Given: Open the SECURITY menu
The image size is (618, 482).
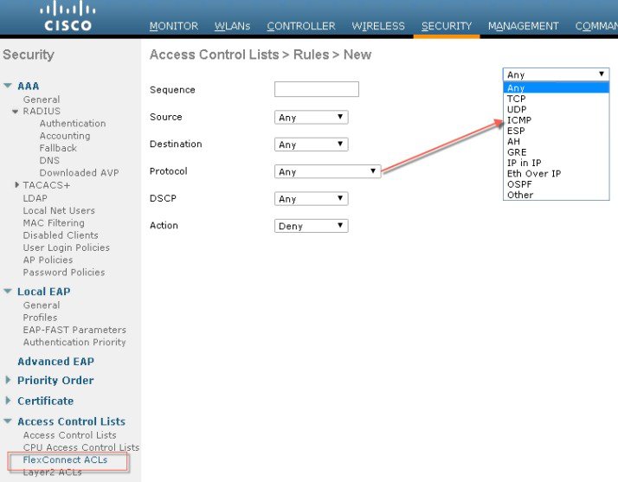Looking at the screenshot, I should click(447, 26).
